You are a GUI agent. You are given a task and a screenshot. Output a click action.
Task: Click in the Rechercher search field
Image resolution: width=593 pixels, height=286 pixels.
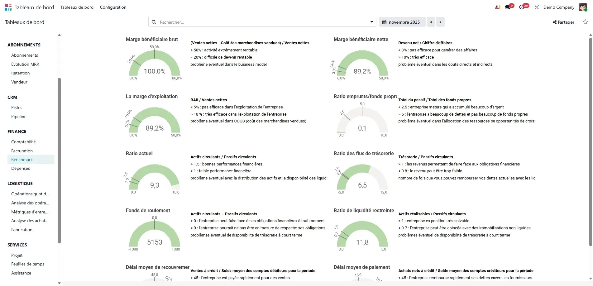coord(262,22)
